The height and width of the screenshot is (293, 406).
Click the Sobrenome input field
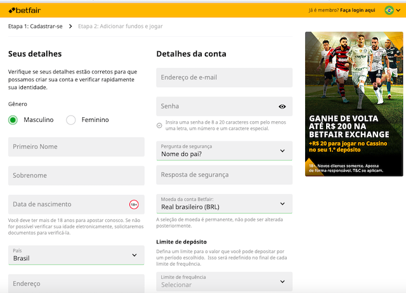tap(76, 176)
